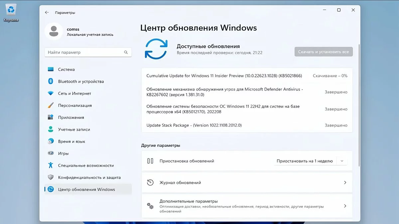Click Завершено status of Update Stack Package

tap(336, 125)
